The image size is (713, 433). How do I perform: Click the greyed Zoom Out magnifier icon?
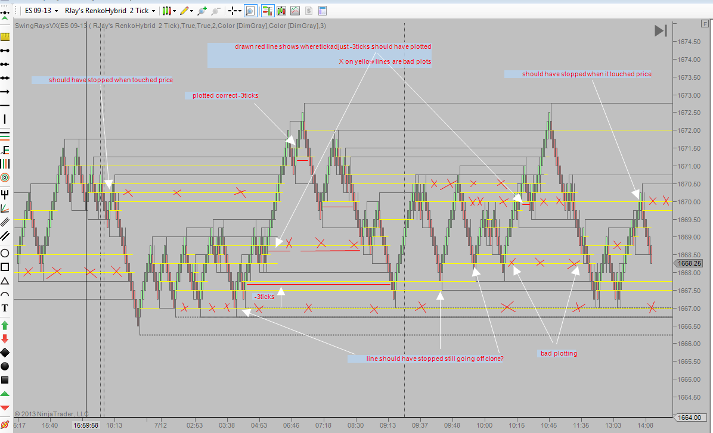216,11
